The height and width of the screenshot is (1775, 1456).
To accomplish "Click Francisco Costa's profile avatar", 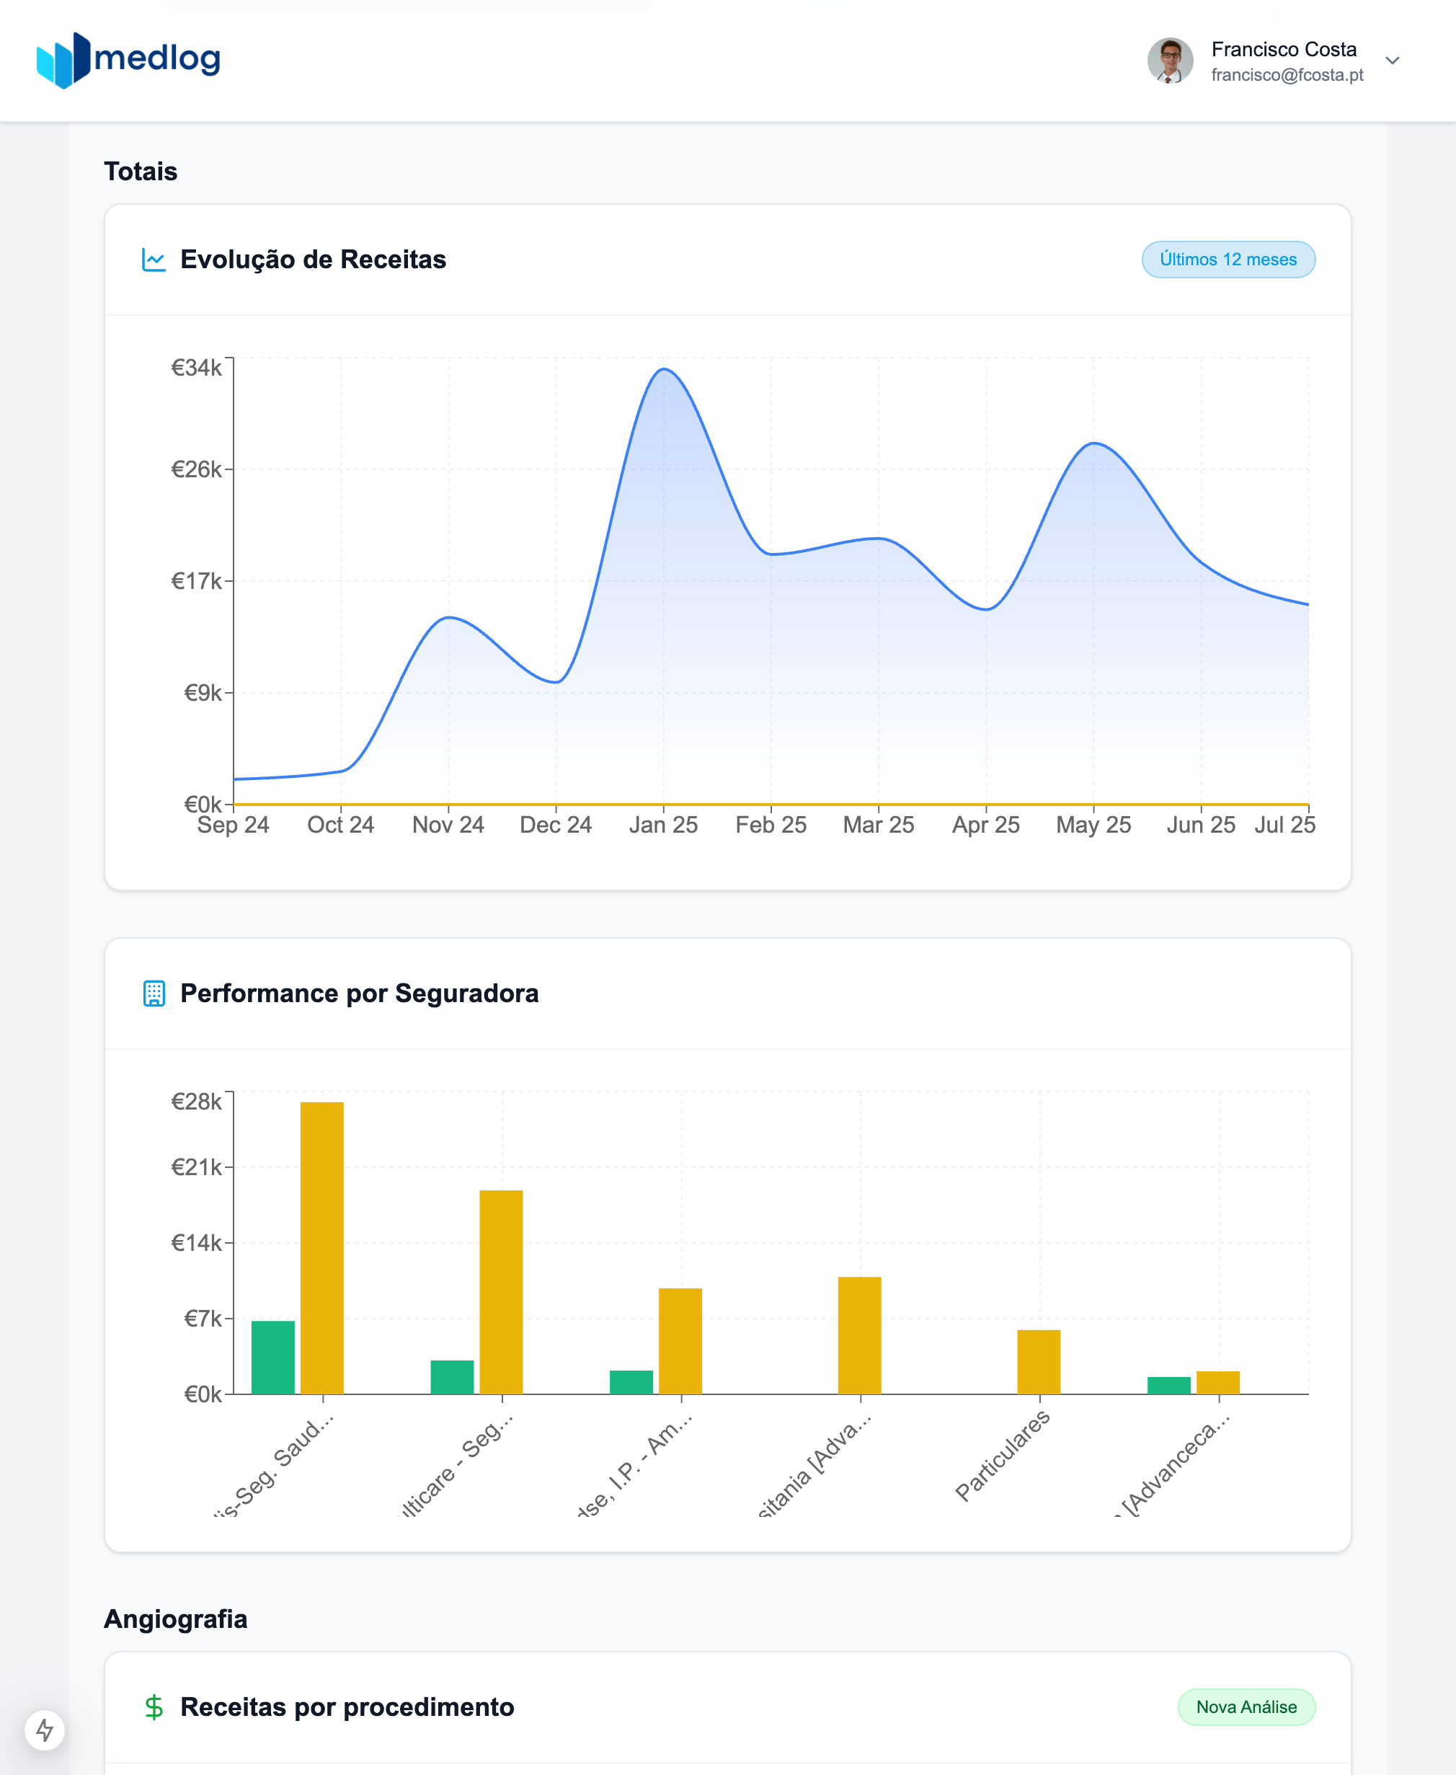I will click(x=1170, y=61).
